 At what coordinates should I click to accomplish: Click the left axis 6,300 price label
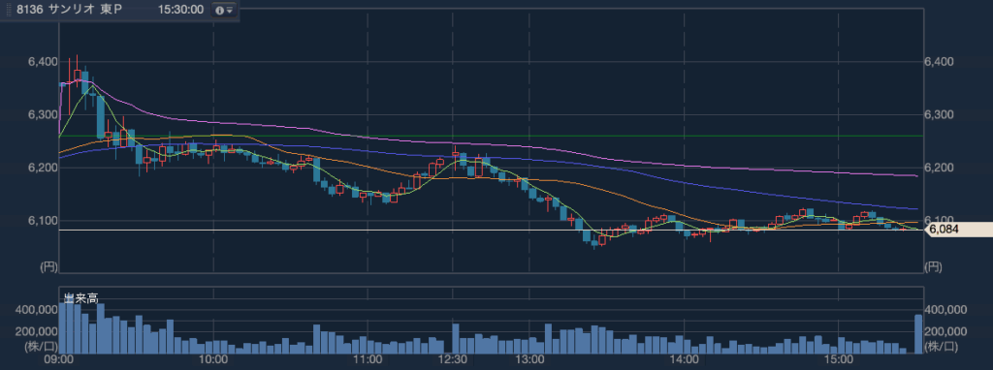pyautogui.click(x=42, y=115)
